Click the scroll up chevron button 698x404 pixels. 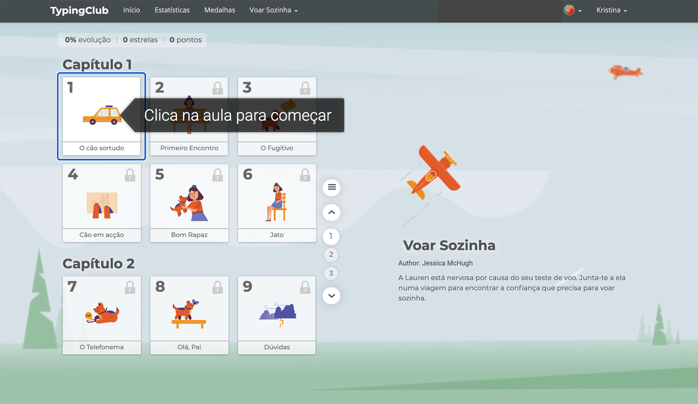332,212
